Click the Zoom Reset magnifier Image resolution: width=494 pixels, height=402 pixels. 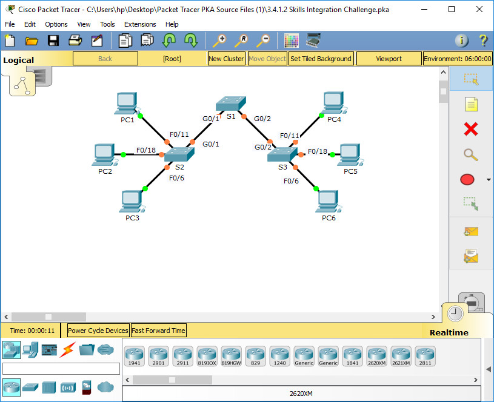[x=241, y=41]
